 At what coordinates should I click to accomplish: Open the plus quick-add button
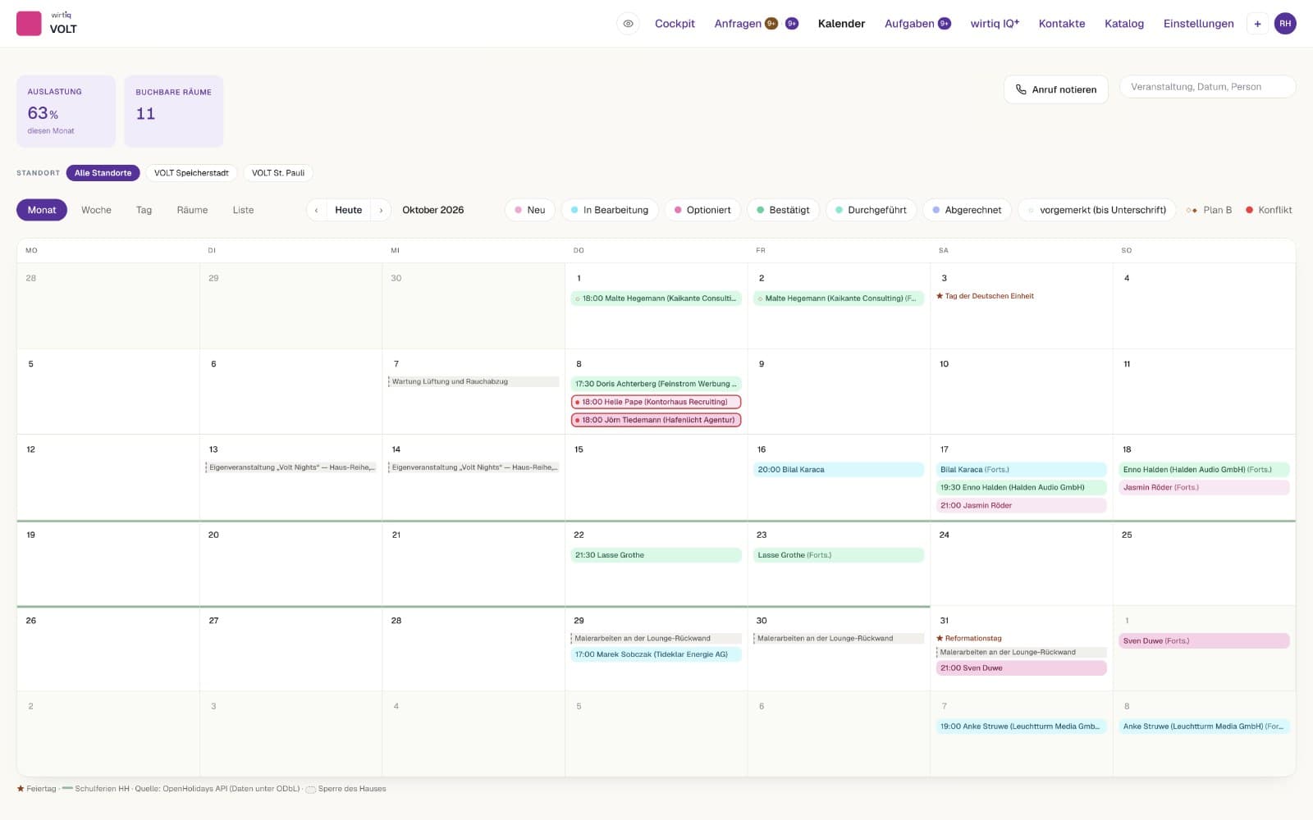pyautogui.click(x=1257, y=24)
